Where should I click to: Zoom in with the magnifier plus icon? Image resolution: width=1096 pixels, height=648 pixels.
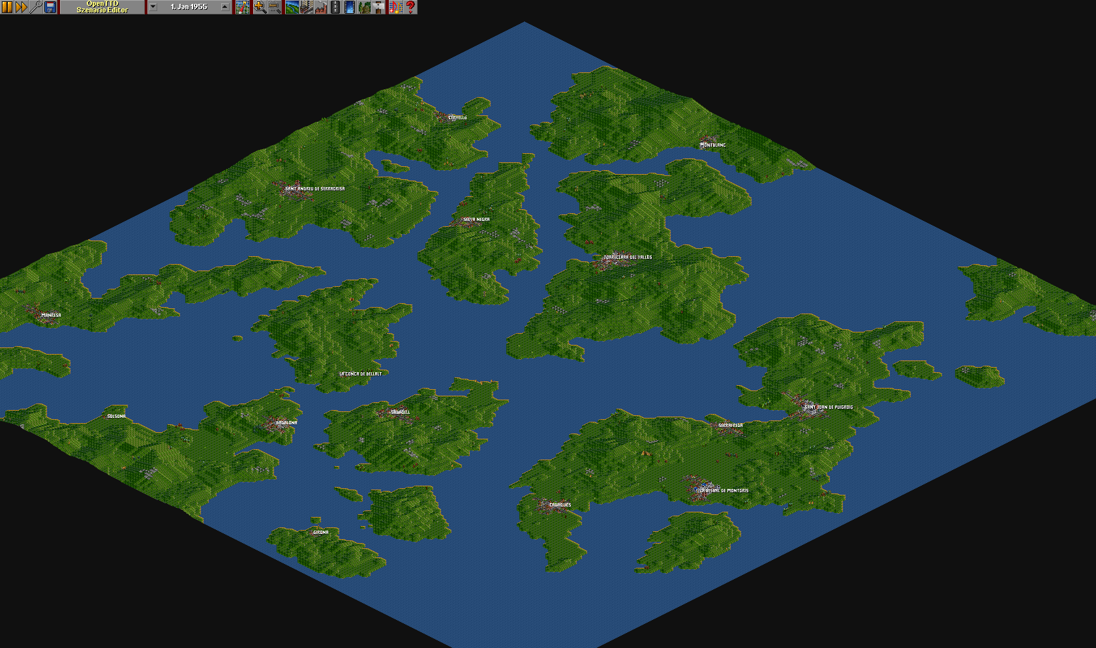(x=260, y=7)
